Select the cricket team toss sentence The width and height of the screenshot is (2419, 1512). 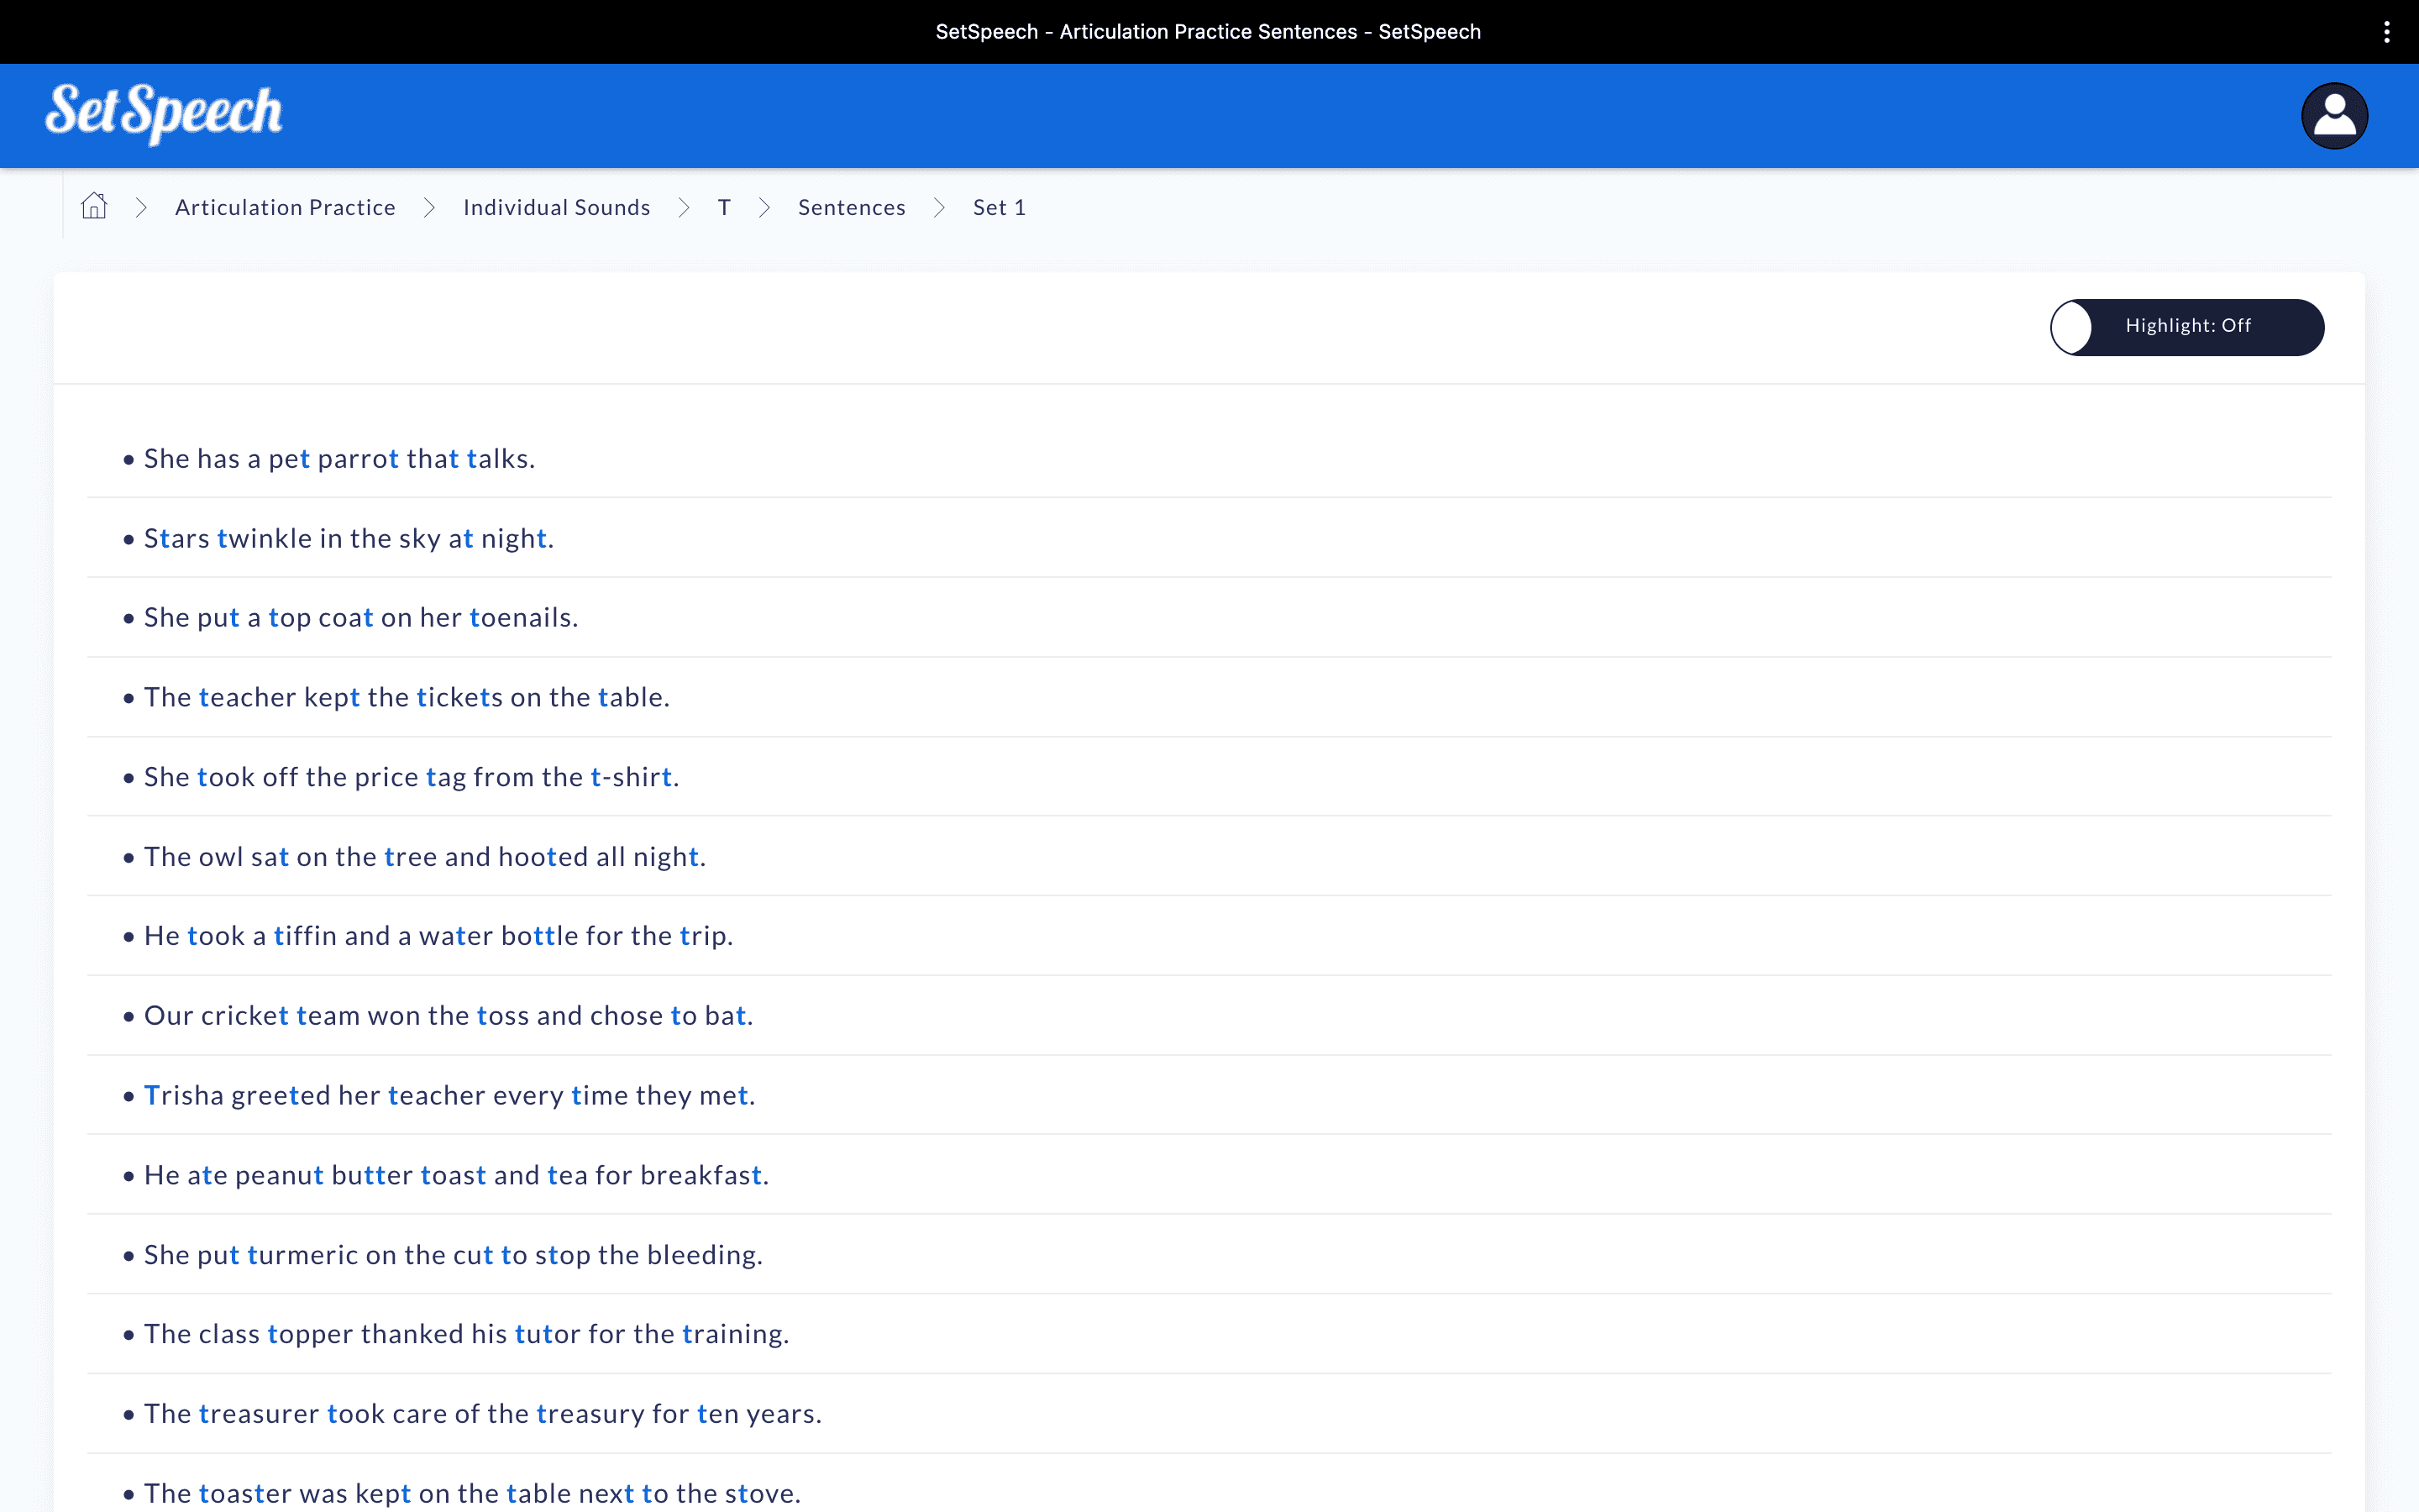tap(448, 1016)
